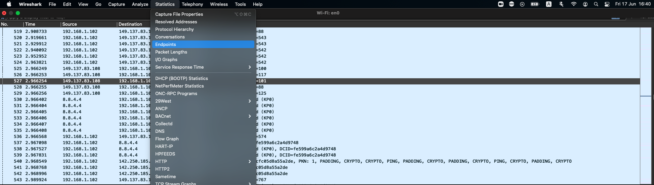The width and height of the screenshot is (654, 185).
Task: Choose Sametime statistics
Action: 203,176
